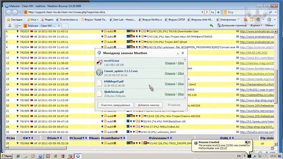Select the # column radio button

24,138
